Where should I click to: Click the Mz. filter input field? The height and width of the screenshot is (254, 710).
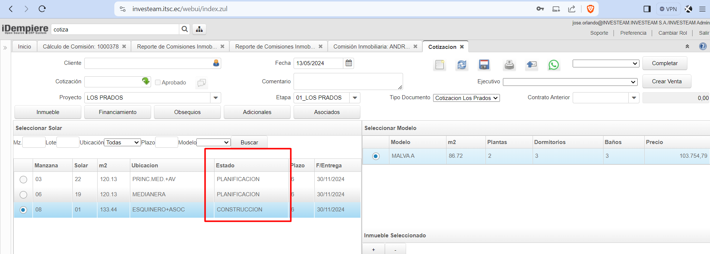pos(34,143)
